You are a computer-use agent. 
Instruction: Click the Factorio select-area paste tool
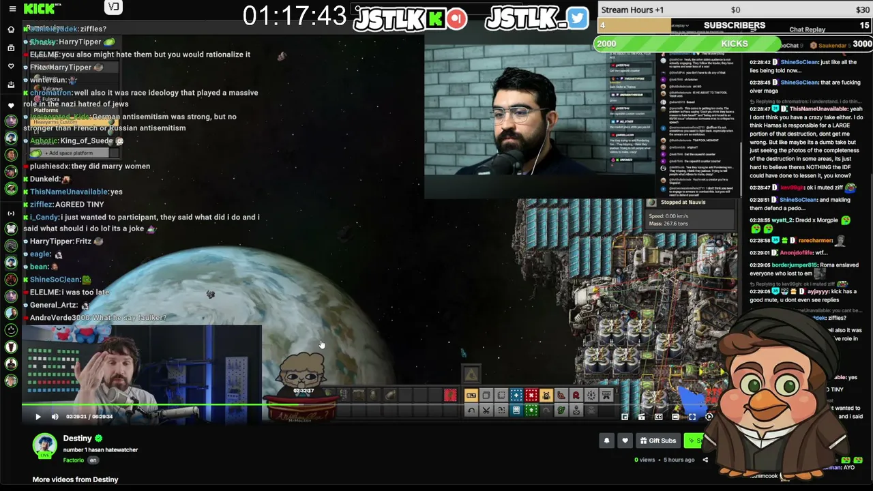(x=501, y=396)
